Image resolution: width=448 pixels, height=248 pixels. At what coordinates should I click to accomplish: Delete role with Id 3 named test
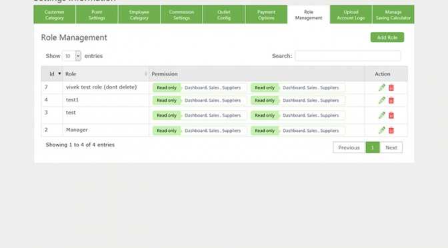pyautogui.click(x=391, y=115)
